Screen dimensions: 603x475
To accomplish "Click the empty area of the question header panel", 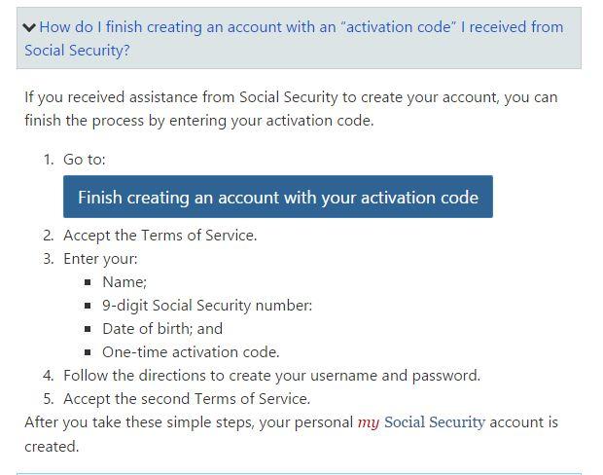I will pos(389,52).
